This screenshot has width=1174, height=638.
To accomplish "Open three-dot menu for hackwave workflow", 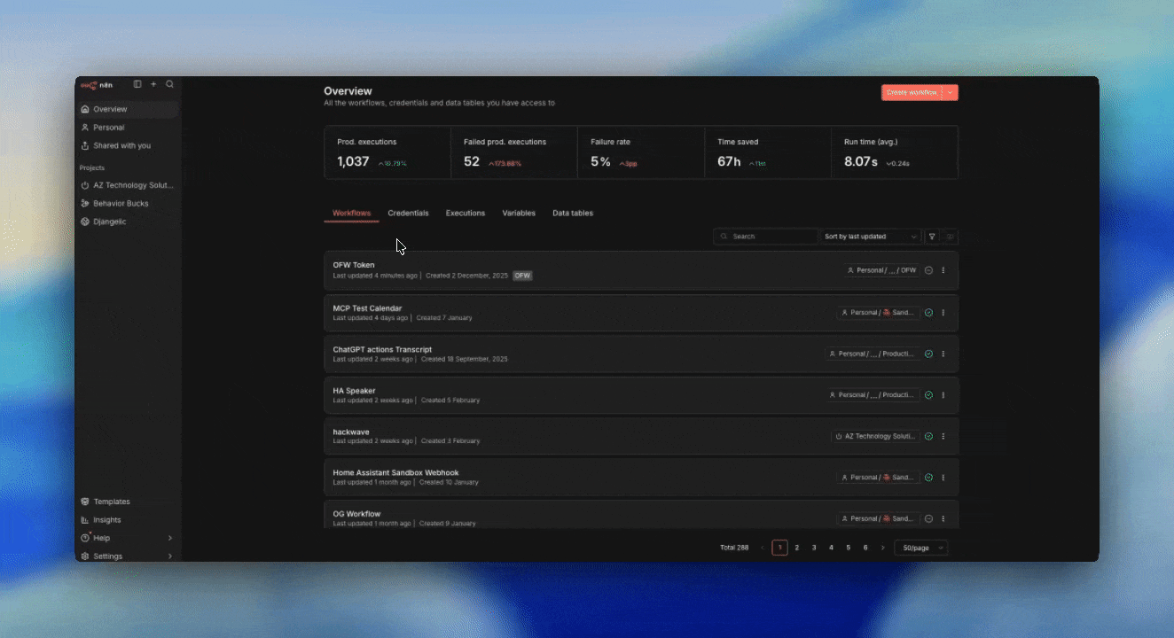I will click(943, 436).
